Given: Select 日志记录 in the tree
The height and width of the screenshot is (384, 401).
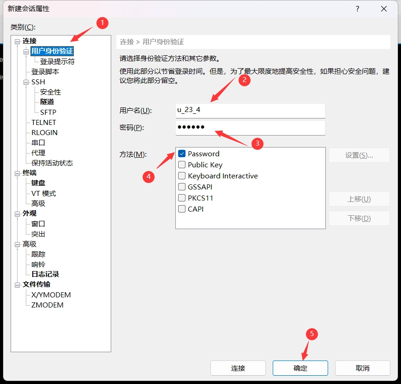Looking at the screenshot, I should tap(45, 274).
